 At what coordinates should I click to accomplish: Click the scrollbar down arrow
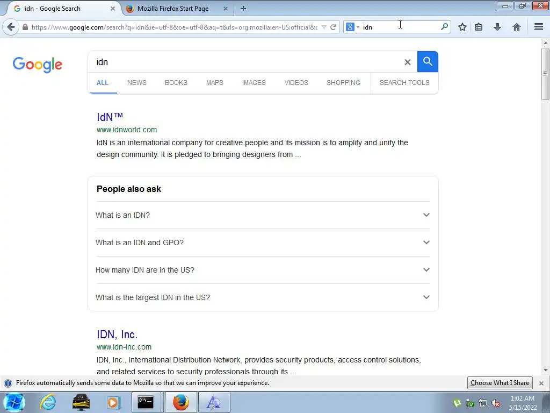(x=546, y=370)
